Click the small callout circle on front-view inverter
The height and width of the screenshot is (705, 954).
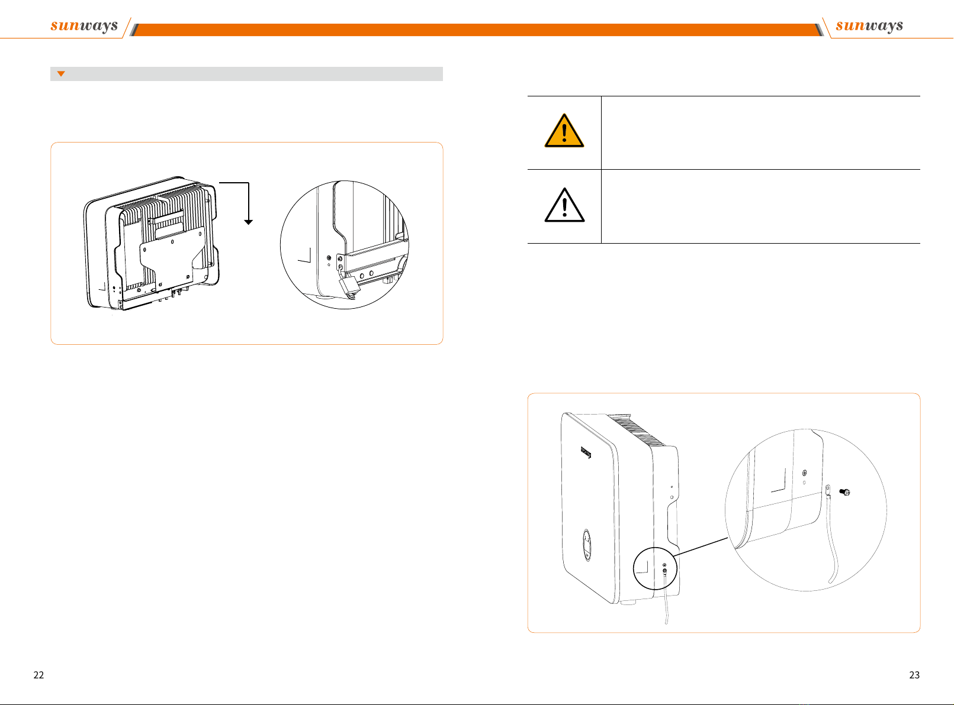point(655,568)
